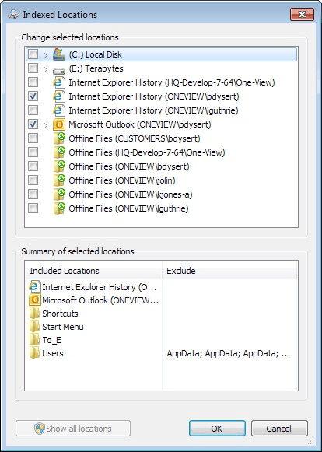The width and height of the screenshot is (322, 452).
Task: Click IE icon for ONEVIEW\bdysert history row
Action: coord(59,96)
